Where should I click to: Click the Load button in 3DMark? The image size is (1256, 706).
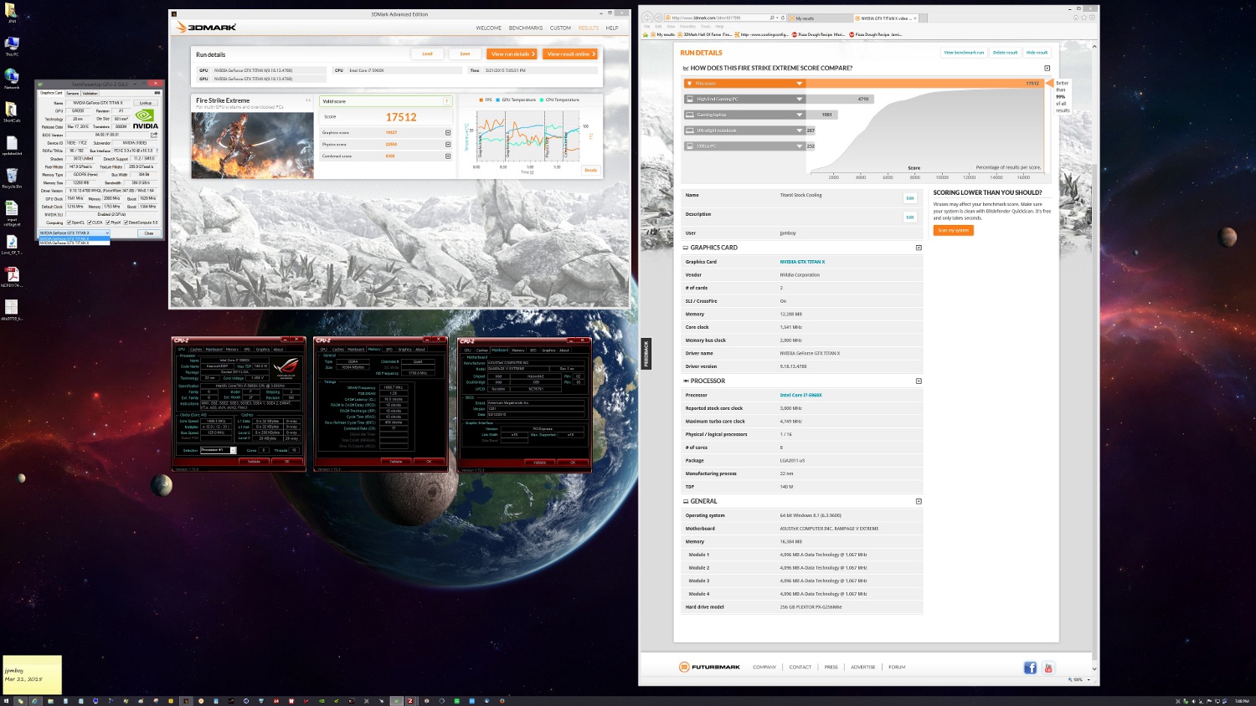pos(427,54)
